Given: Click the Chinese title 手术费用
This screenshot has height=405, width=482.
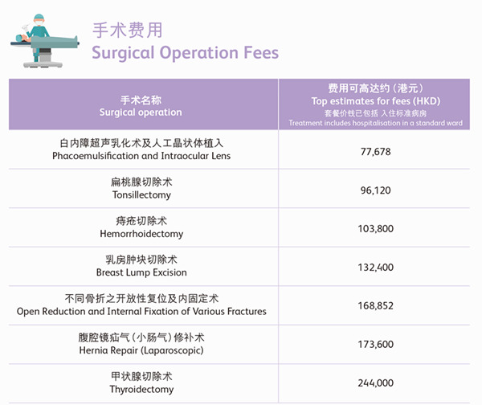Looking at the screenshot, I should 127,30.
